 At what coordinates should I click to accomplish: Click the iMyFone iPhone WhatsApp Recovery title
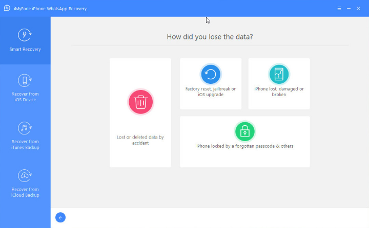click(x=50, y=9)
